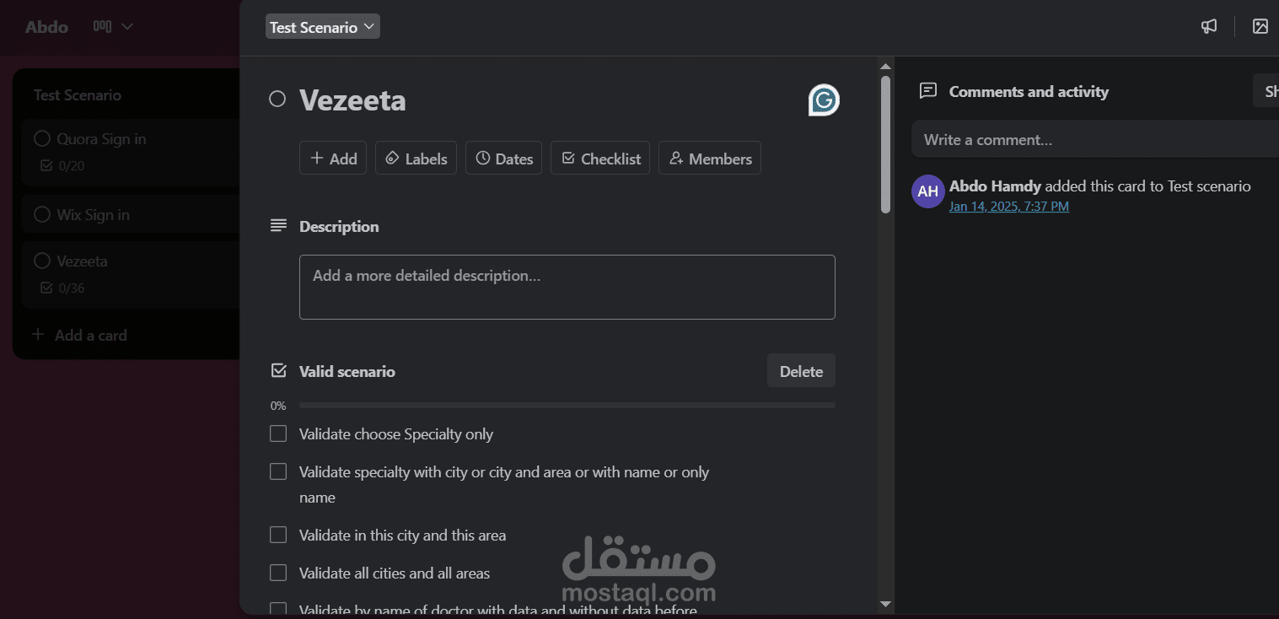Click the scrollbar down arrow

(x=885, y=604)
